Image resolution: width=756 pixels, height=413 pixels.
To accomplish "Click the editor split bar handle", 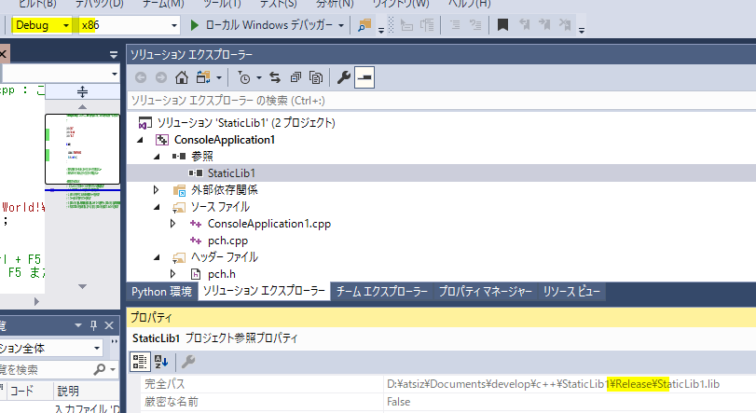I will tap(82, 91).
